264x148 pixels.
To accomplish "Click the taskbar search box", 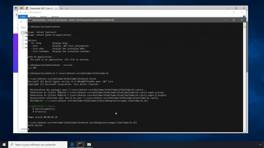I will (38, 144).
